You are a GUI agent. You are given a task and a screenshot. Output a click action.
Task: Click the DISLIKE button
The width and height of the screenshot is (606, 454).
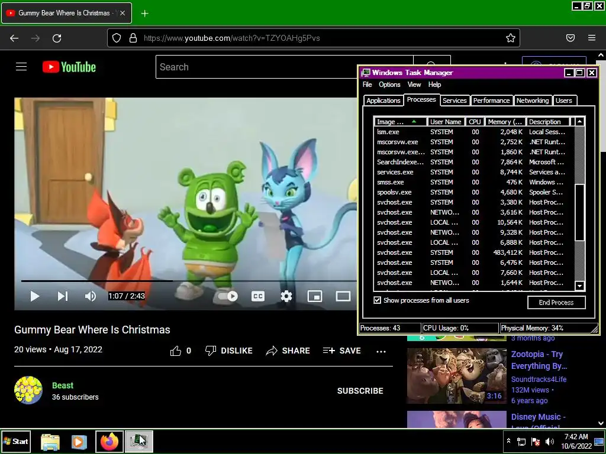pos(229,351)
